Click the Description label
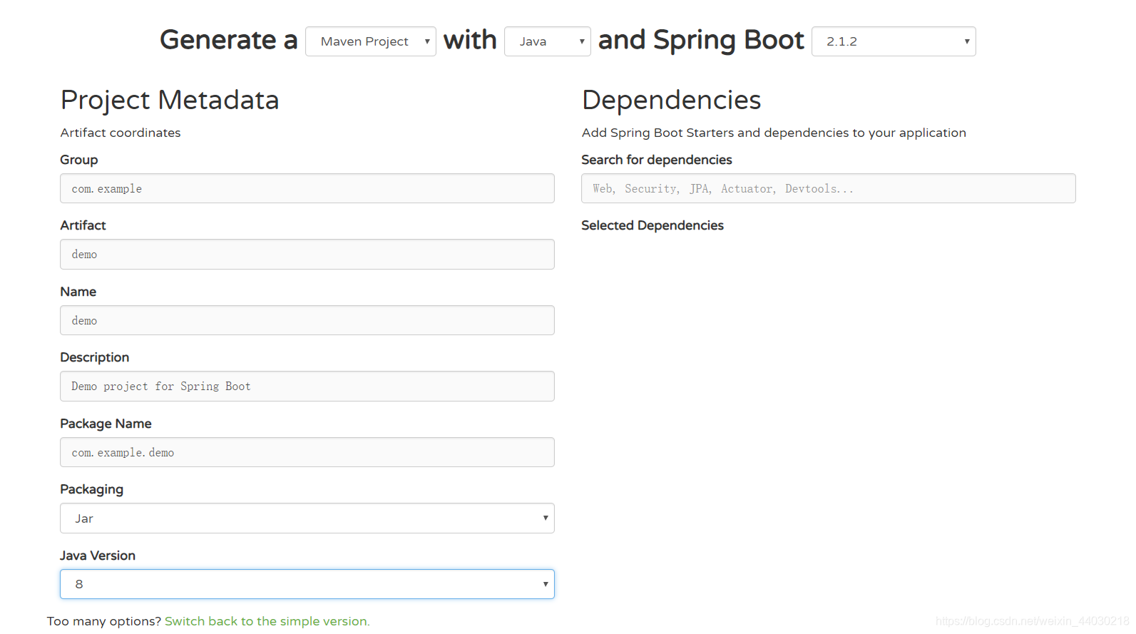This screenshot has height=634, width=1136. (95, 357)
